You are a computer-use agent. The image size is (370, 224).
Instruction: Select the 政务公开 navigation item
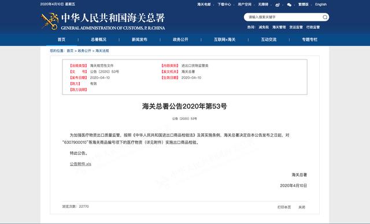point(180,40)
